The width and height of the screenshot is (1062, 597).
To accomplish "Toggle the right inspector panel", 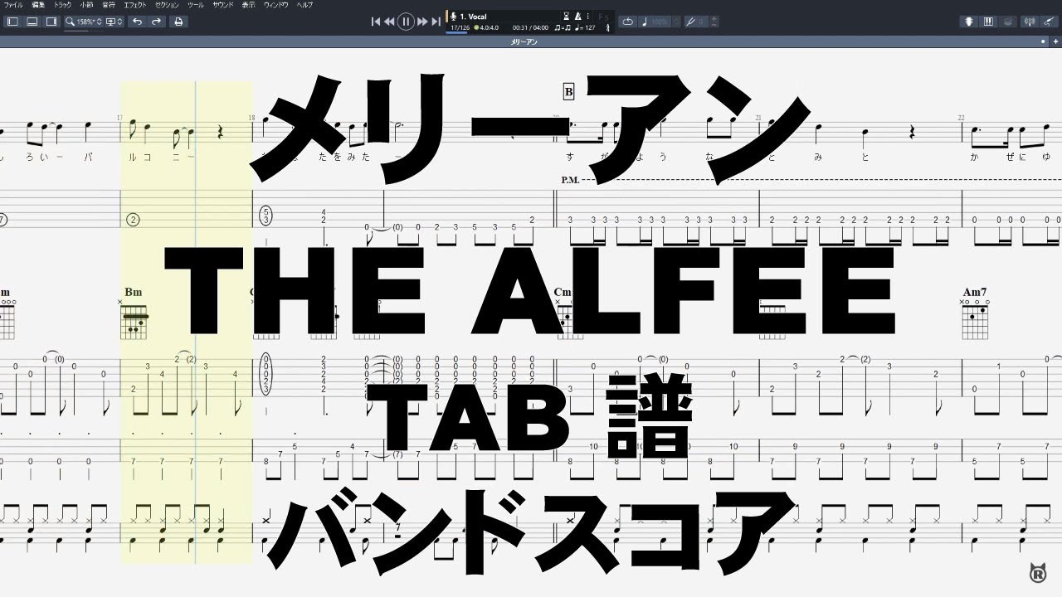I will 51,22.
